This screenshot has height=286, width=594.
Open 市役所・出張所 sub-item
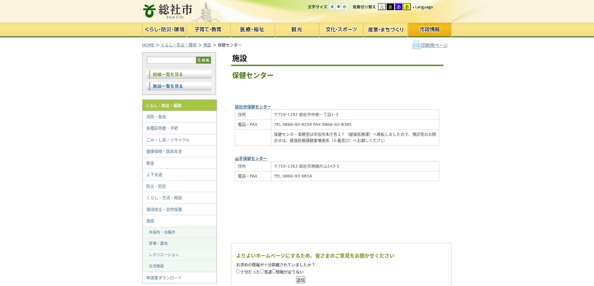click(179, 232)
